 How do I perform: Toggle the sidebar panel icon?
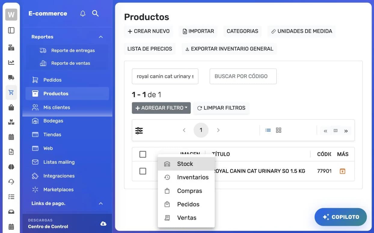[x=11, y=30]
